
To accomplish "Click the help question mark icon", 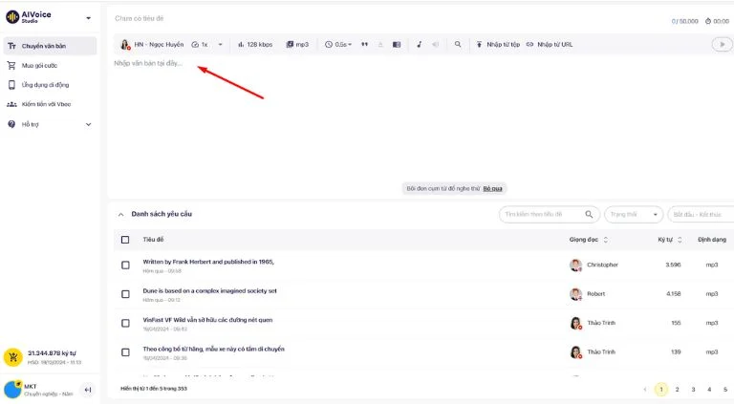I will click(x=11, y=124).
